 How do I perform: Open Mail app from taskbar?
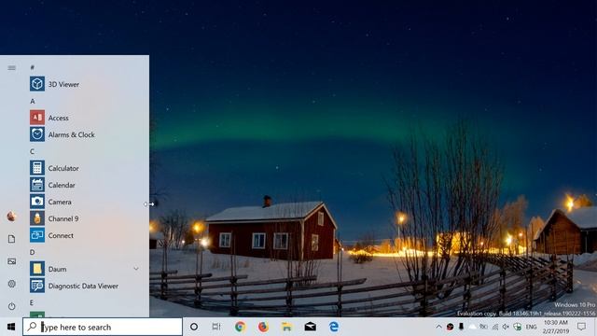pyautogui.click(x=311, y=327)
